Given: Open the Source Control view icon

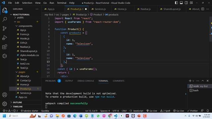Looking at the screenshot, I should (5, 28).
